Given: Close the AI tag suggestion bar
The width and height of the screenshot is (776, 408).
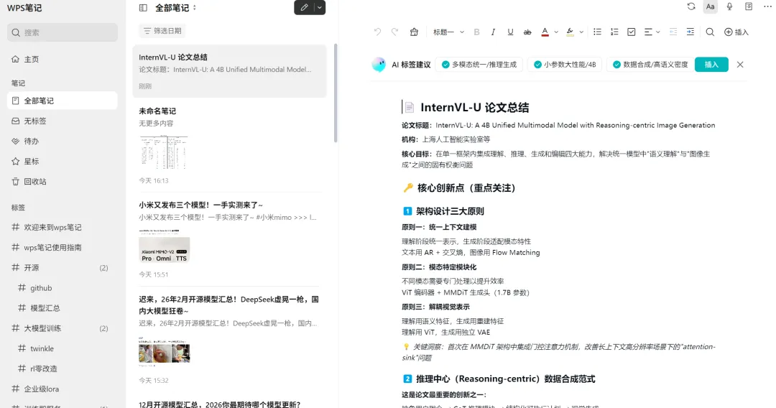Looking at the screenshot, I should [x=740, y=65].
